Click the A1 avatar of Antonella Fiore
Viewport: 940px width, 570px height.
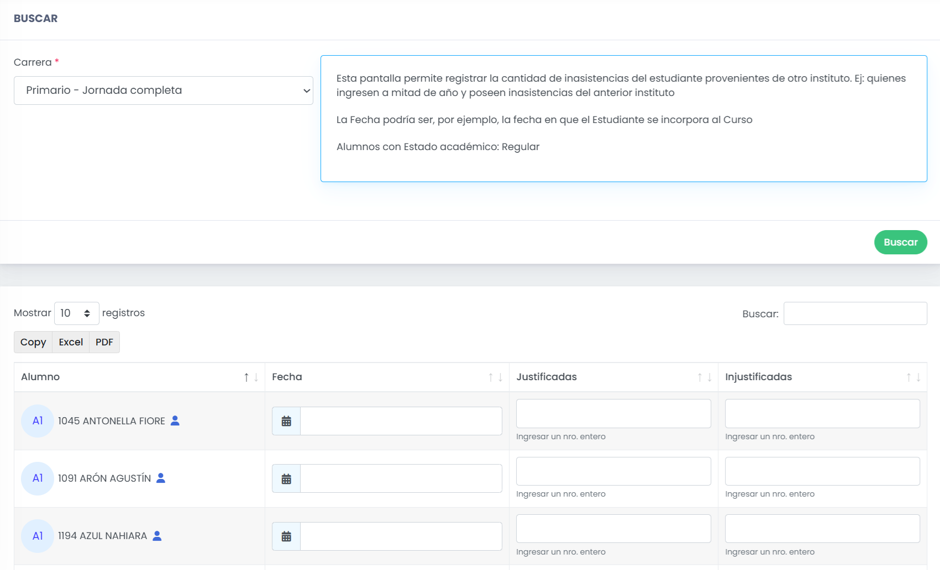(38, 421)
